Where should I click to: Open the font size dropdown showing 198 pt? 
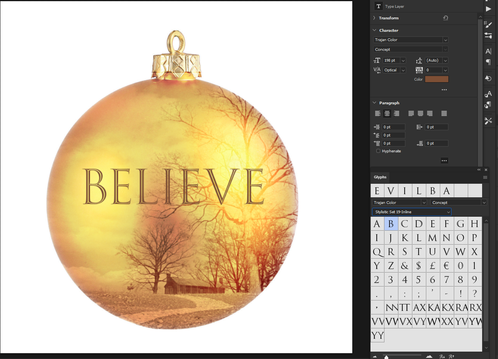pos(403,60)
